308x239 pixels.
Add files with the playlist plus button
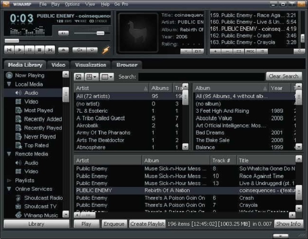215,52
